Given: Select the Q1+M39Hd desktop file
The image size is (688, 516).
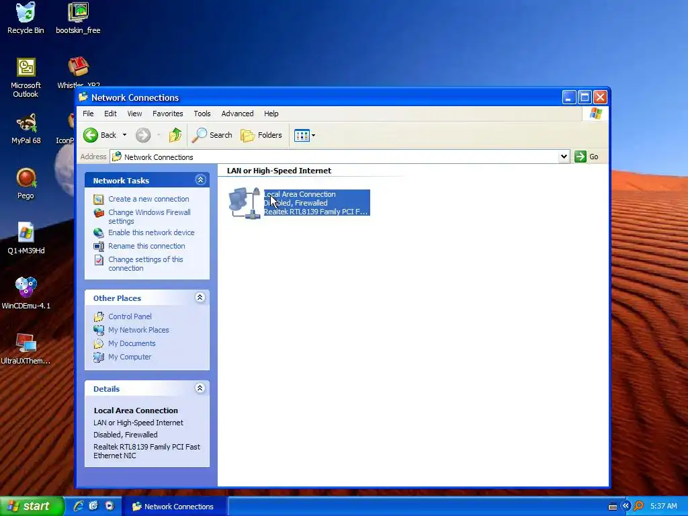Looking at the screenshot, I should (x=26, y=239).
